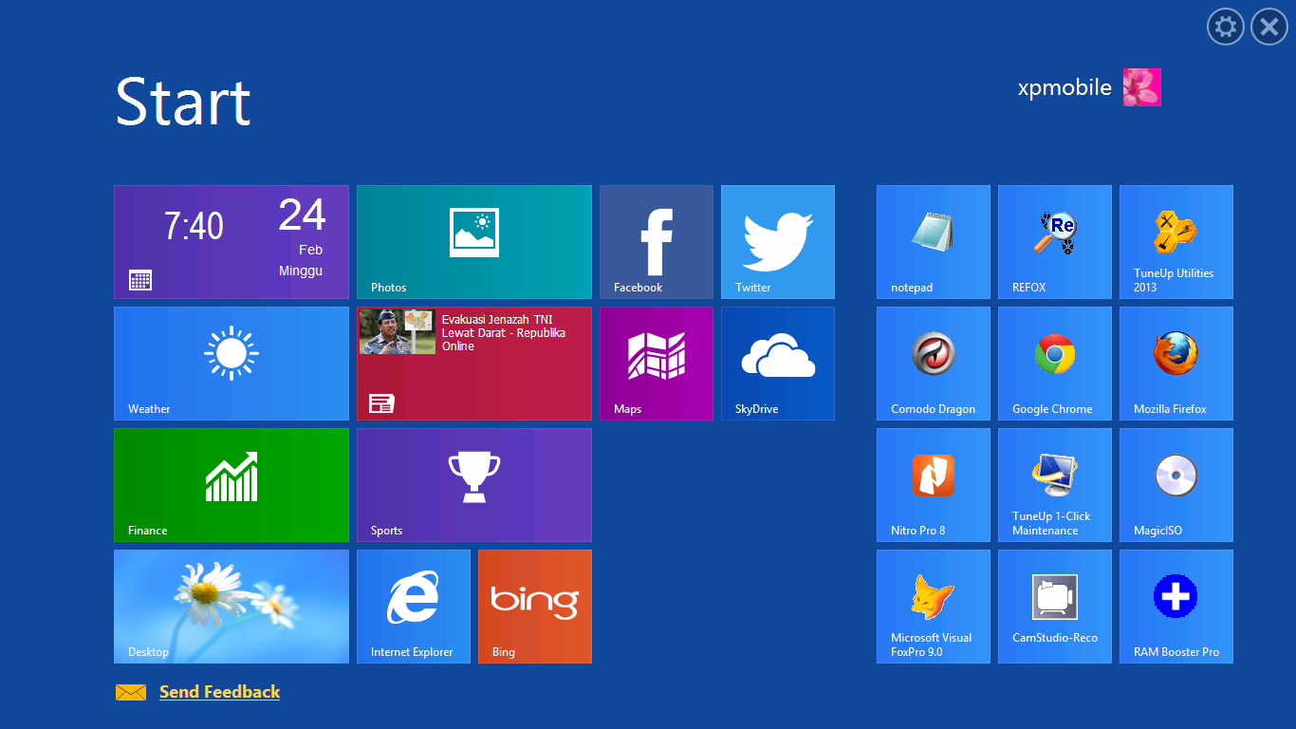Open the Finance tile
The width and height of the screenshot is (1296, 729).
coord(231,485)
